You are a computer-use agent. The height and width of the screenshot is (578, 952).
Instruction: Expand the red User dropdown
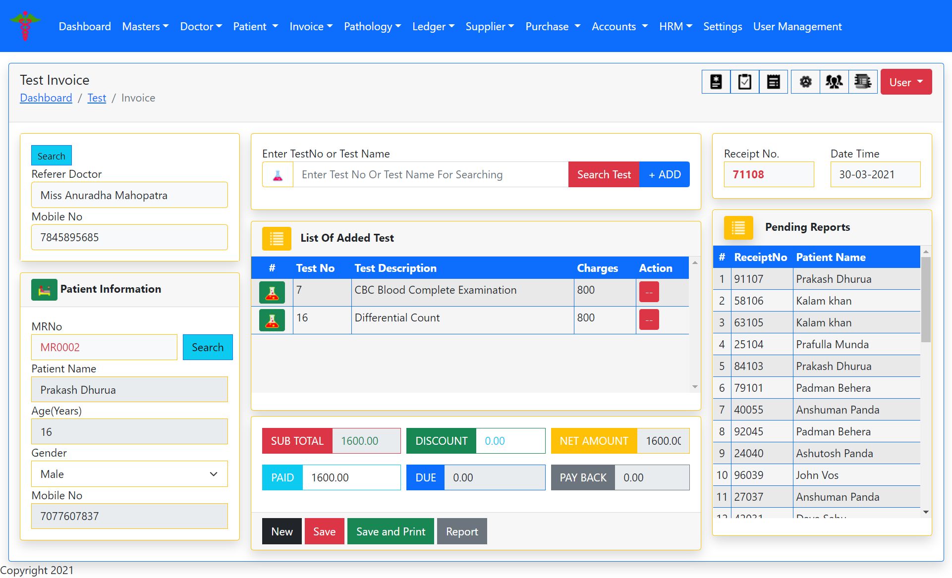tap(905, 82)
